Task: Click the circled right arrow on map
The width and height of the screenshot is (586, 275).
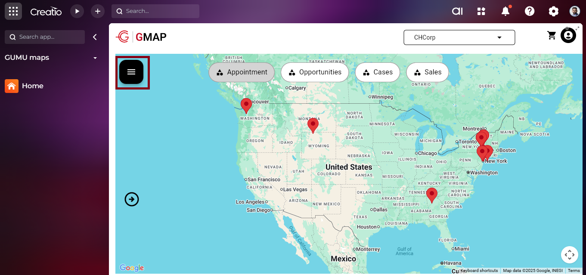Action: point(132,199)
